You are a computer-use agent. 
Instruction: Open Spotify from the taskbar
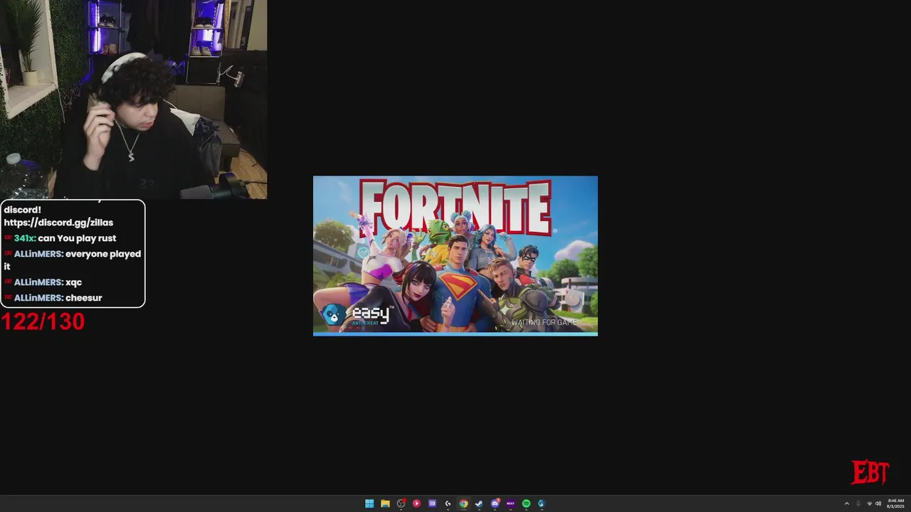pyautogui.click(x=526, y=503)
